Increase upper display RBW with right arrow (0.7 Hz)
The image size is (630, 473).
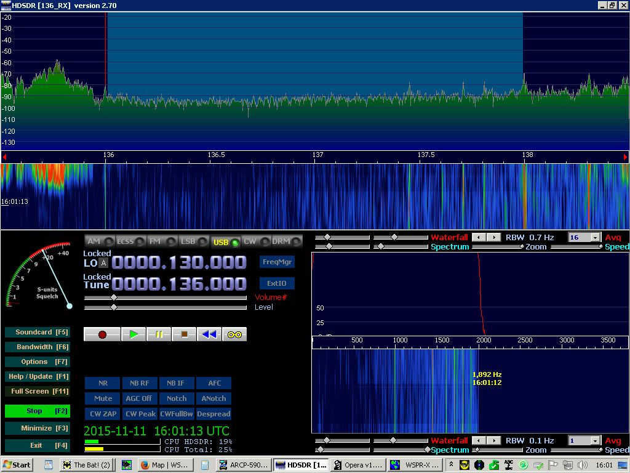point(494,237)
